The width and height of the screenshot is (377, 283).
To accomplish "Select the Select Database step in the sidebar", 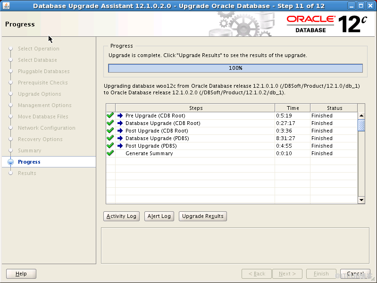I will pyautogui.click(x=37, y=60).
